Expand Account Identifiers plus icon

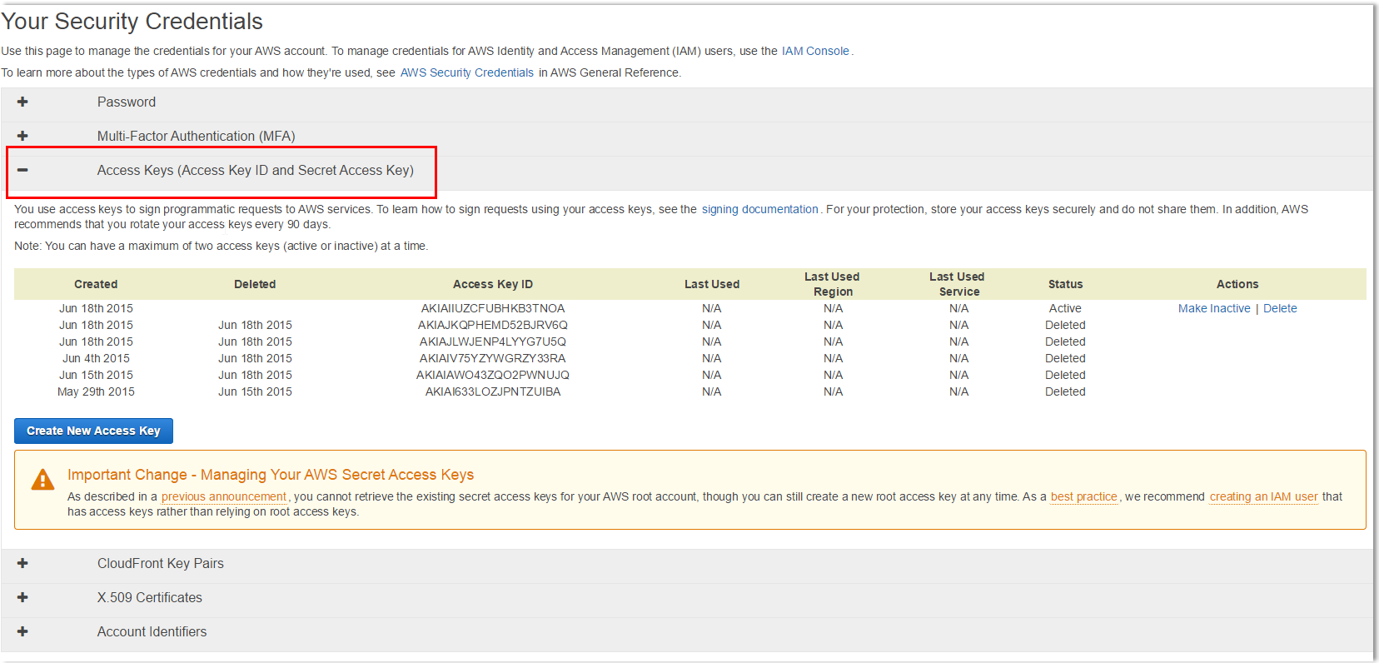(x=22, y=631)
